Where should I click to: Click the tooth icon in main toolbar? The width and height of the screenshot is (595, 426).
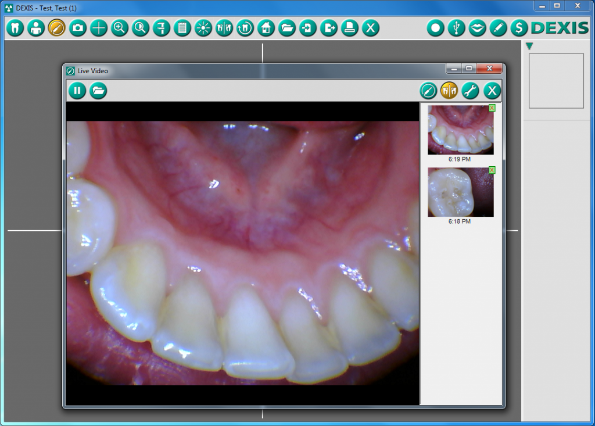tap(15, 28)
